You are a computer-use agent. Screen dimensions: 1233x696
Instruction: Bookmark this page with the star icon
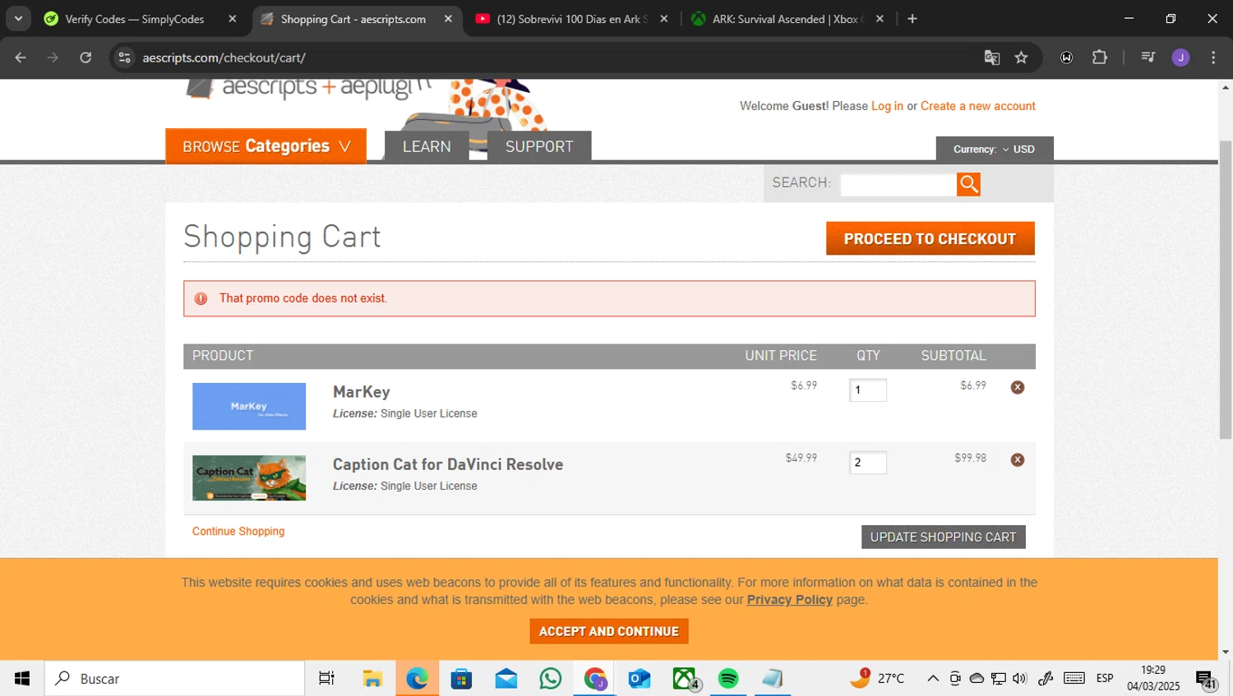pyautogui.click(x=1021, y=58)
